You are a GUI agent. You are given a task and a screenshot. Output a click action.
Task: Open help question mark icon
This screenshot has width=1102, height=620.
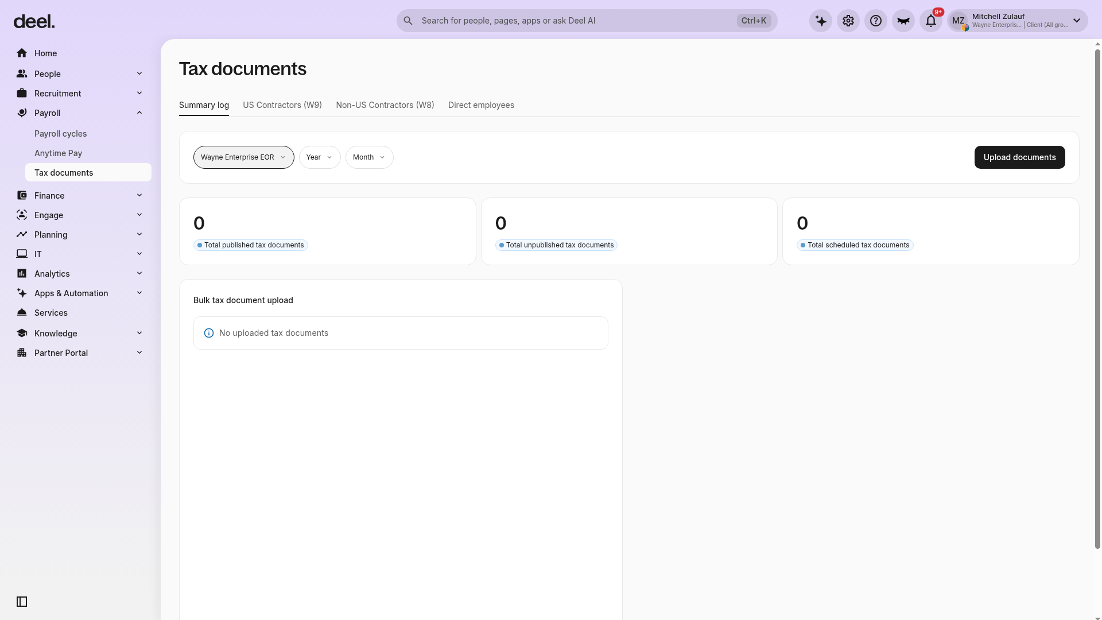(876, 21)
